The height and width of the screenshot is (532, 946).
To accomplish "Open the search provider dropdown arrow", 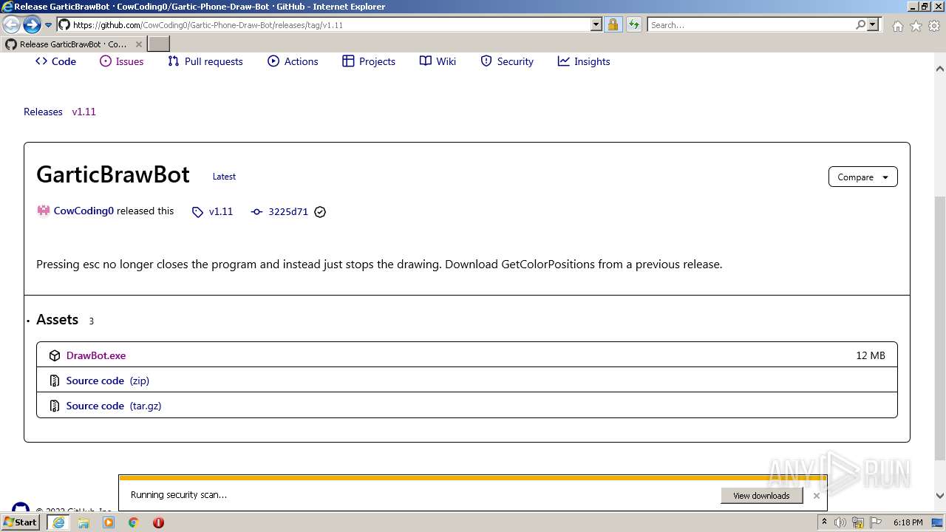I will [873, 24].
